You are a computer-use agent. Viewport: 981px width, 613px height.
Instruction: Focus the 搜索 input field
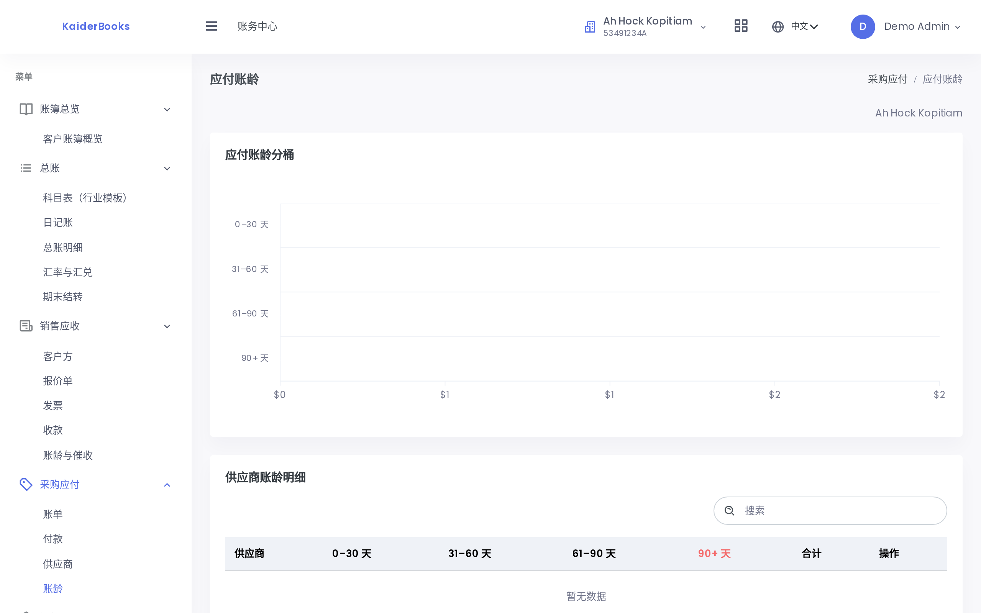830,511
